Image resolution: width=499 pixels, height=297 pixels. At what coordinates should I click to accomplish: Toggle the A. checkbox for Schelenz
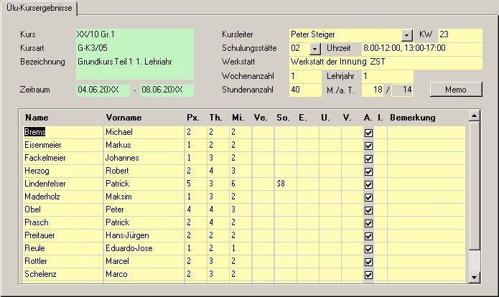[x=369, y=275]
